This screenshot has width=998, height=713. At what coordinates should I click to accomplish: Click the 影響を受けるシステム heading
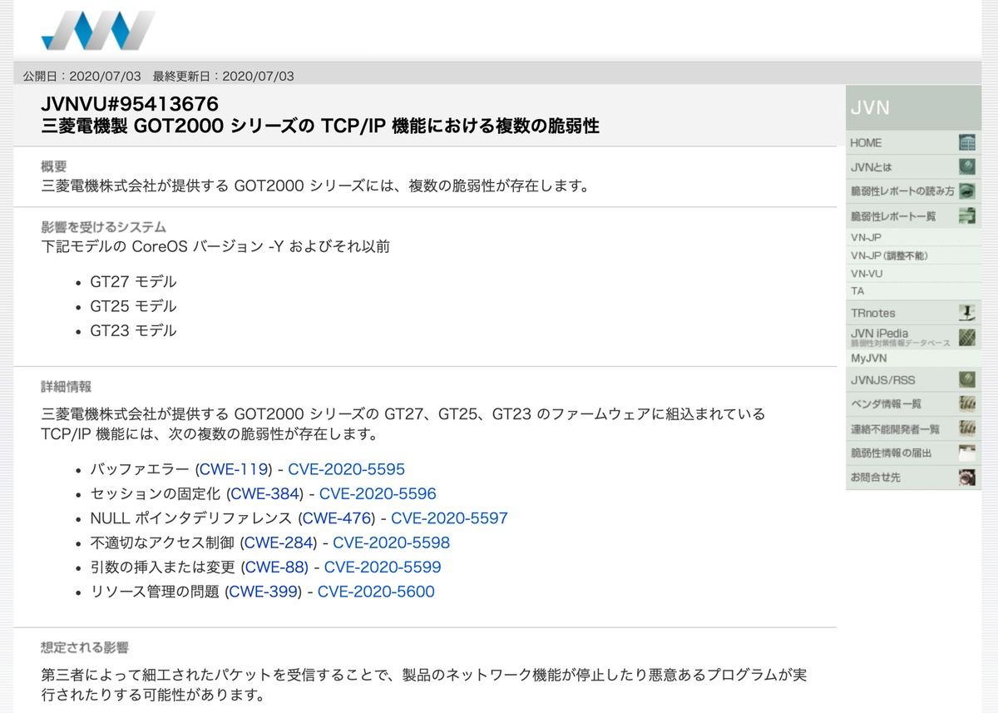[x=103, y=226]
